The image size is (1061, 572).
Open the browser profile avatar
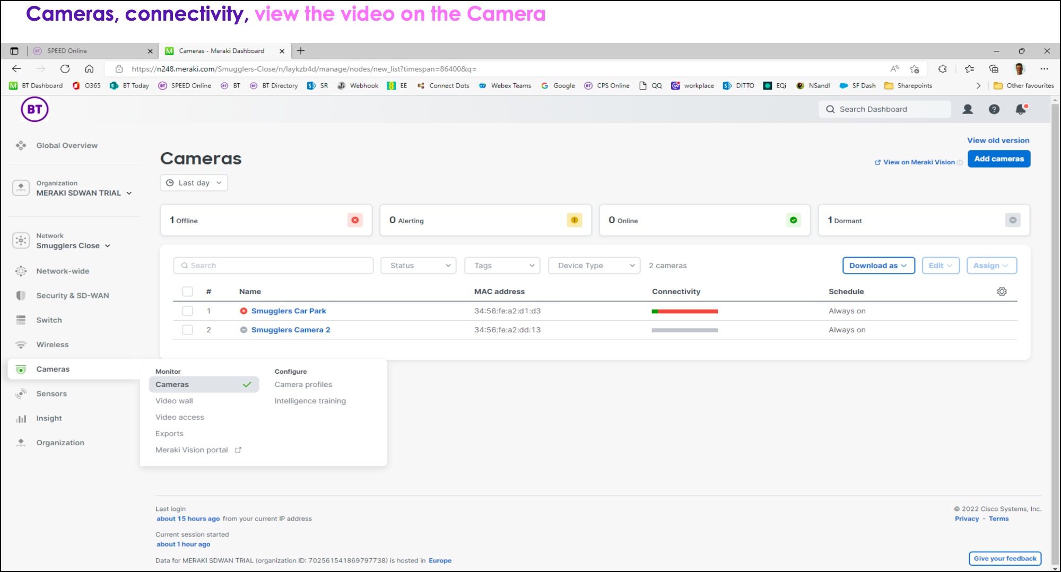pyautogui.click(x=1019, y=69)
